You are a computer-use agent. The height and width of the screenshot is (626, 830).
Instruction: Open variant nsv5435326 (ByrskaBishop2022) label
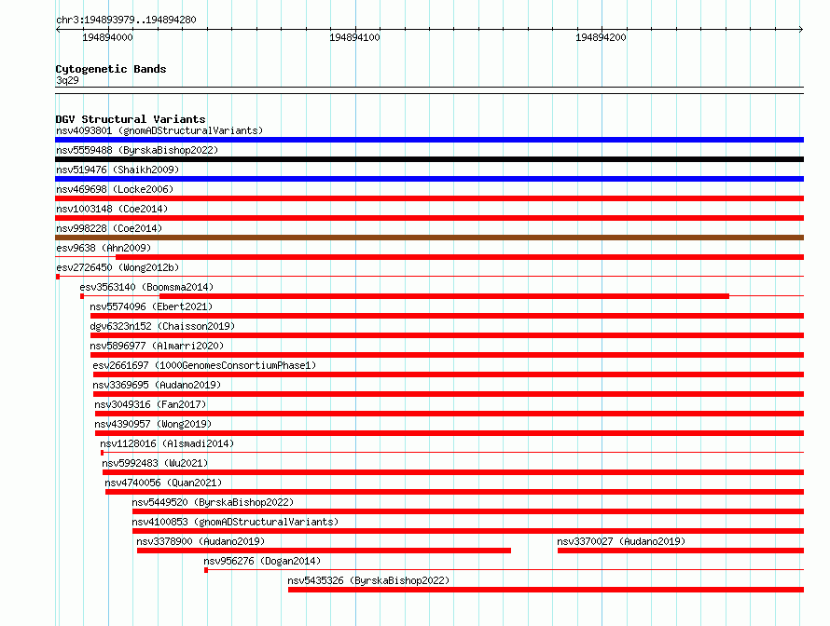click(368, 580)
